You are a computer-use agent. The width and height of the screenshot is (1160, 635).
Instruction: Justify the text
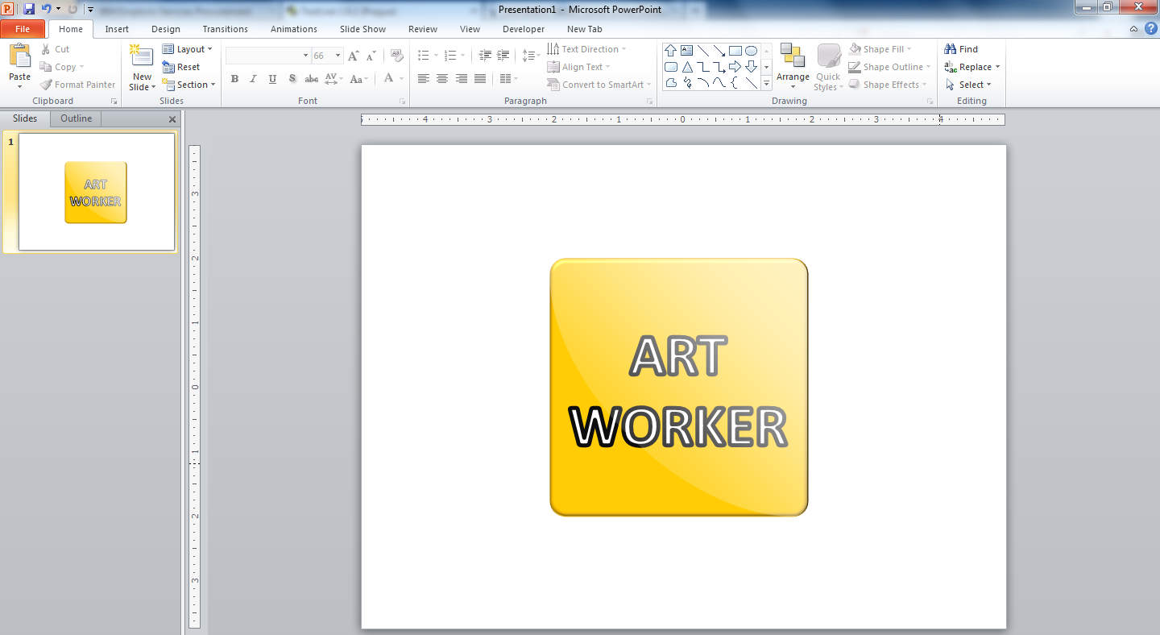pyautogui.click(x=480, y=78)
